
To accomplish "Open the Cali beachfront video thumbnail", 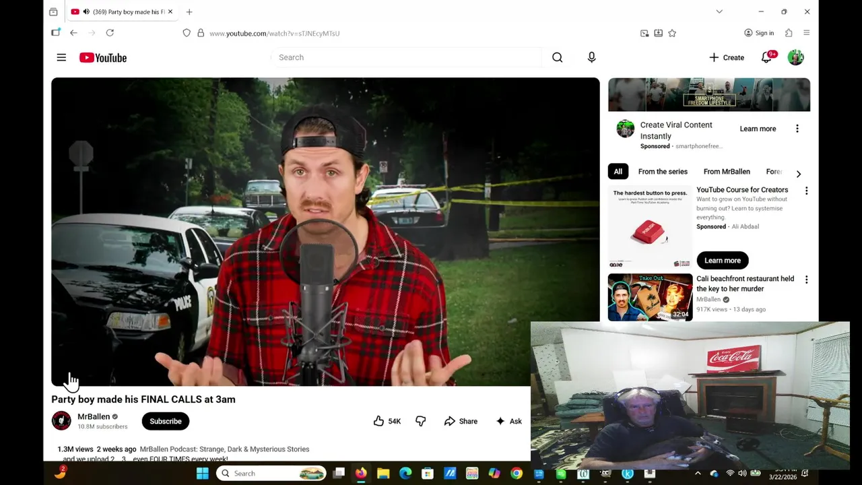I will click(x=650, y=297).
